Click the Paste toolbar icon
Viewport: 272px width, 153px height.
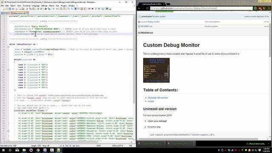33,8
